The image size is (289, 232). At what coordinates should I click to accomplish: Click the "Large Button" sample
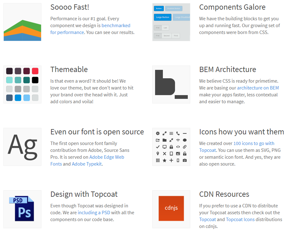[x=163, y=17]
